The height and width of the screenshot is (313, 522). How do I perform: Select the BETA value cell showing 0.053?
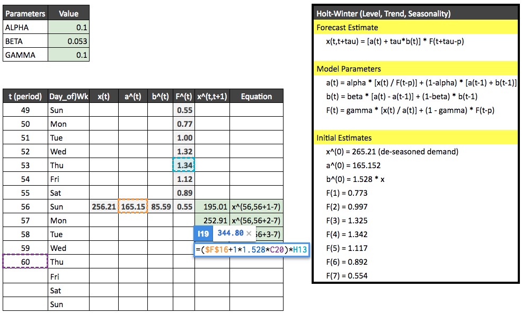(x=68, y=41)
